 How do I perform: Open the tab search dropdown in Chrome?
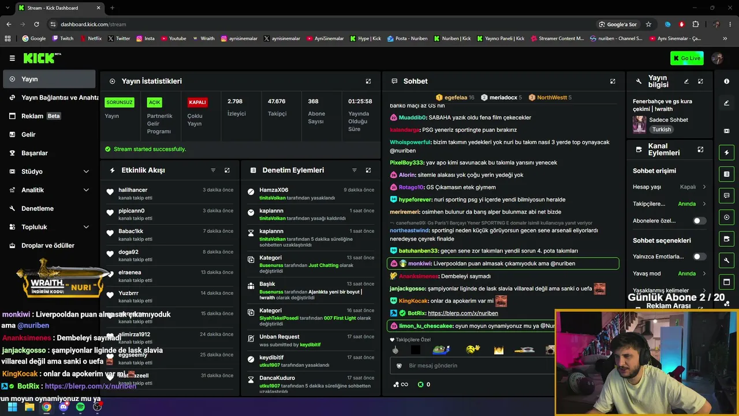pos(8,8)
